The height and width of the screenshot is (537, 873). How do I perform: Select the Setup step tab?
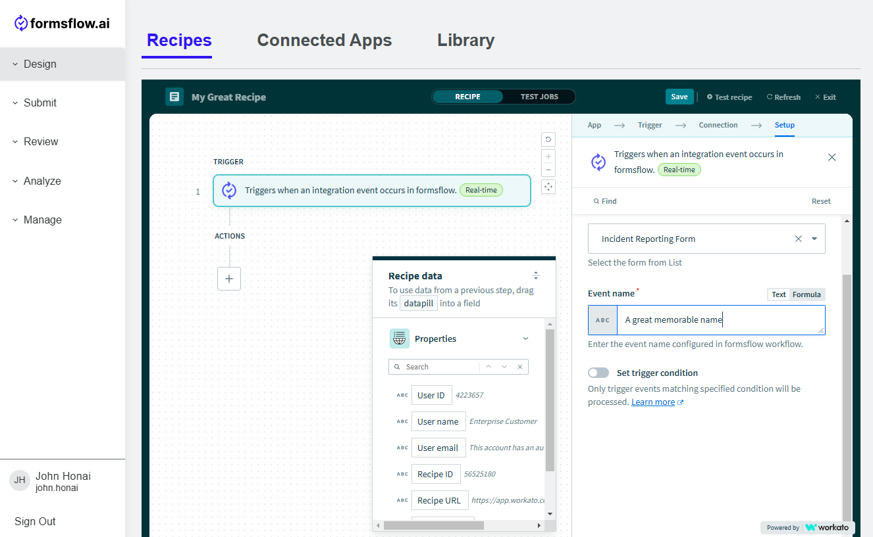click(785, 125)
